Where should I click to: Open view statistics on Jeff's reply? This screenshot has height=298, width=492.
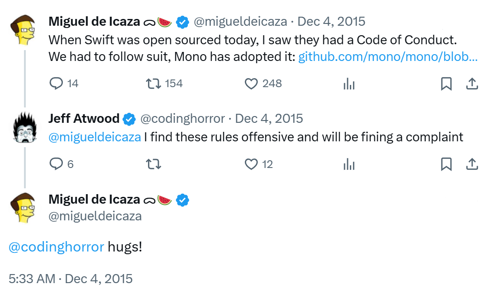tap(349, 164)
